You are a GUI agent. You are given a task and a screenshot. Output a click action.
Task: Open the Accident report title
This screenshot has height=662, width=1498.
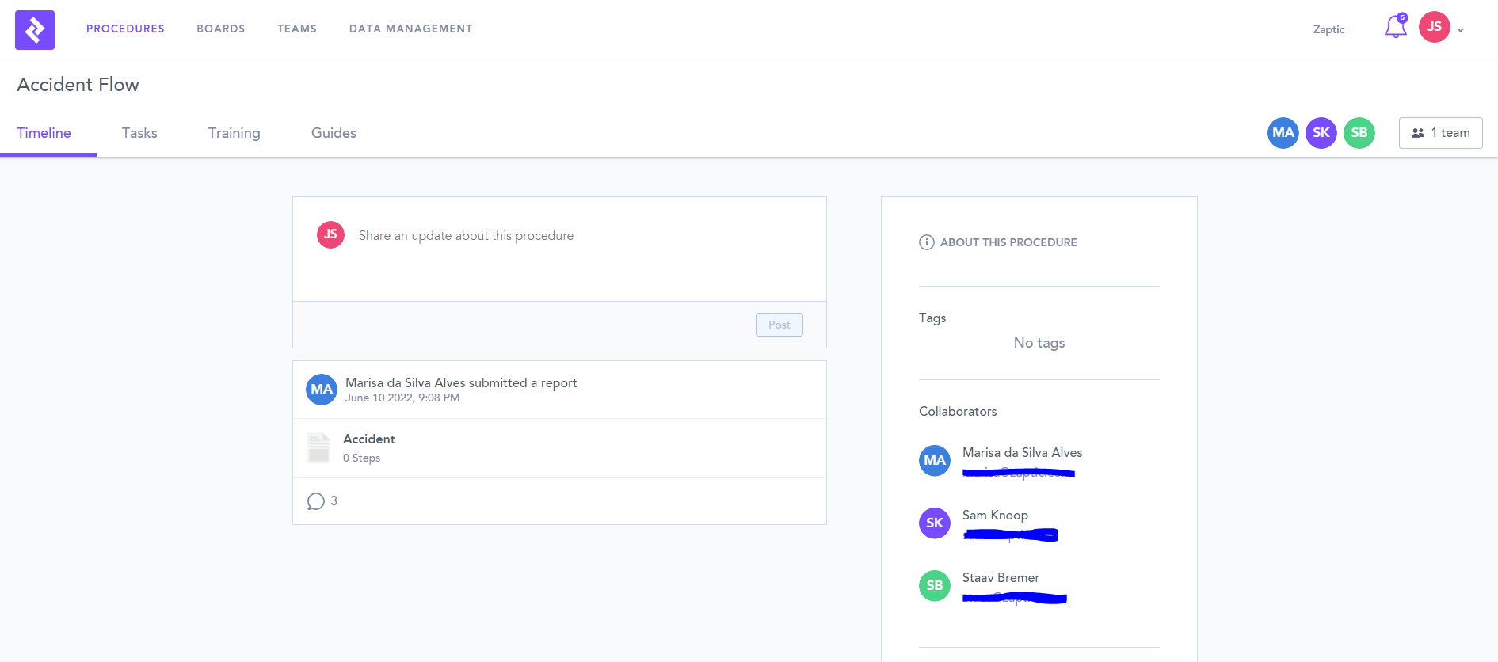coord(369,439)
